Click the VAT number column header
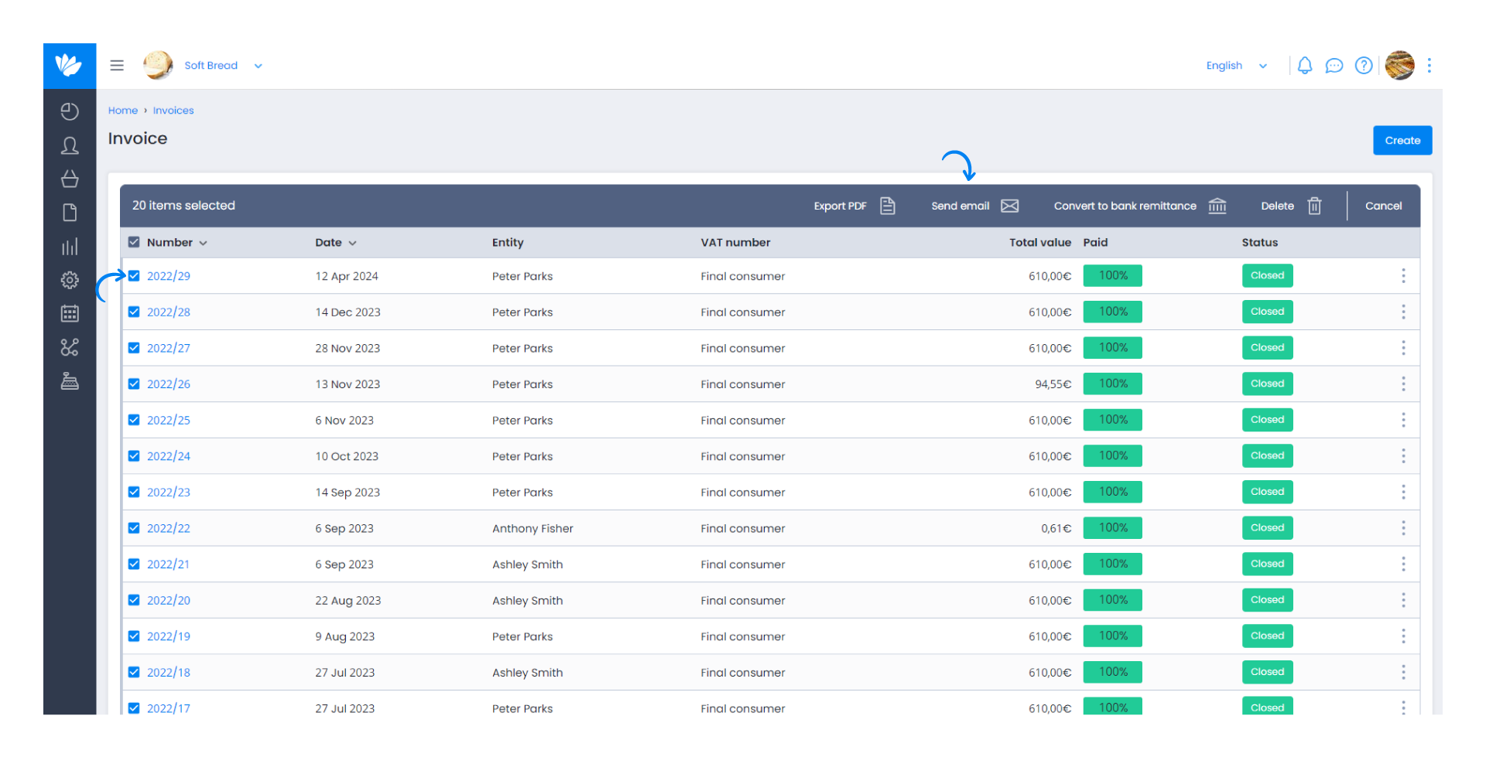This screenshot has height=757, width=1486. tap(735, 242)
